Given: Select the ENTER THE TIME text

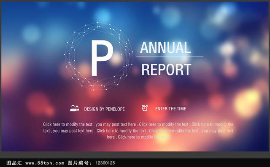Looking at the screenshot, I should pyautogui.click(x=170, y=109).
